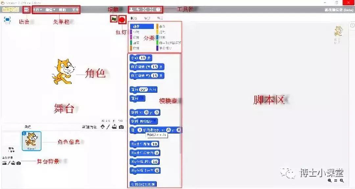Image resolution: width=355 pixels, height=189 pixels.
Task: Open sprite info via the blue i badge
Action: [24, 134]
